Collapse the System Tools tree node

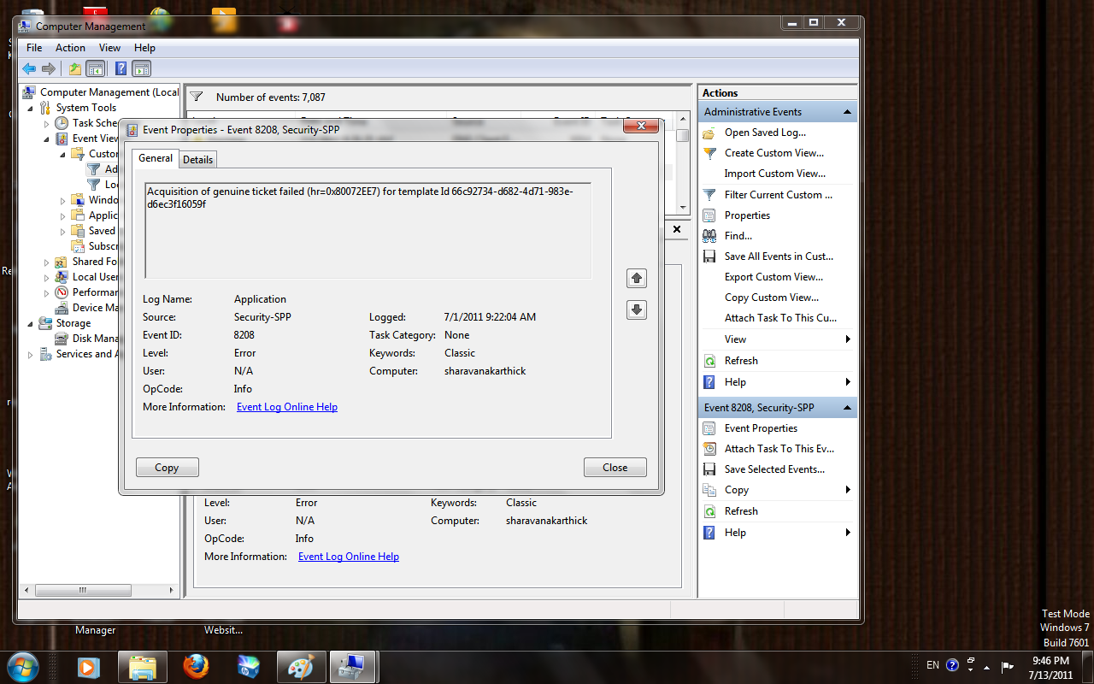[x=32, y=108]
